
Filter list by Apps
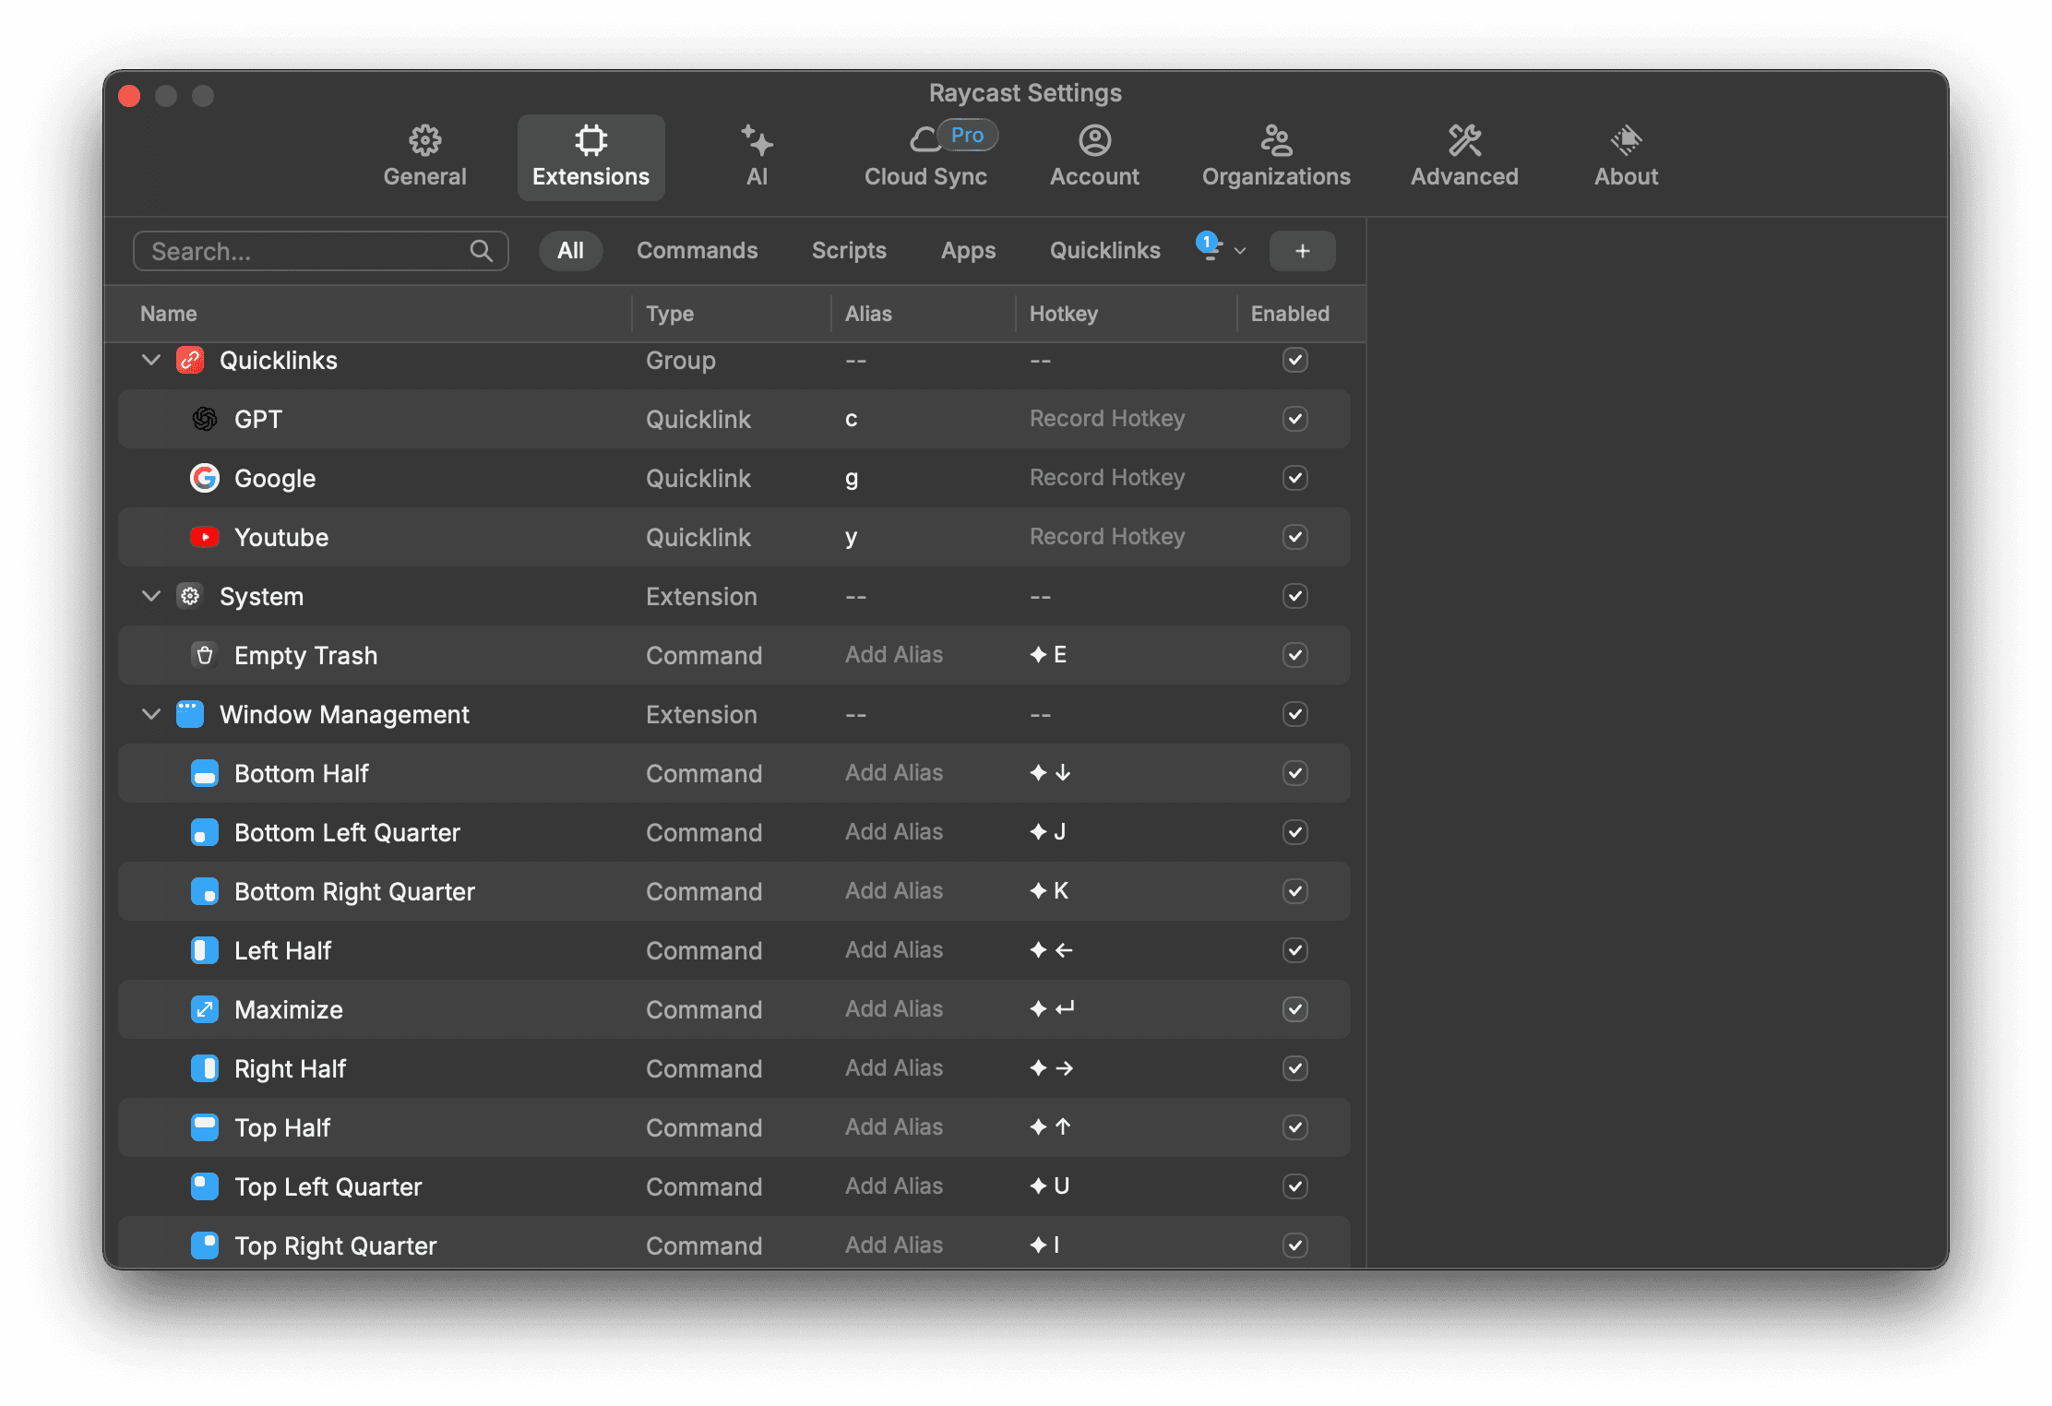[968, 251]
